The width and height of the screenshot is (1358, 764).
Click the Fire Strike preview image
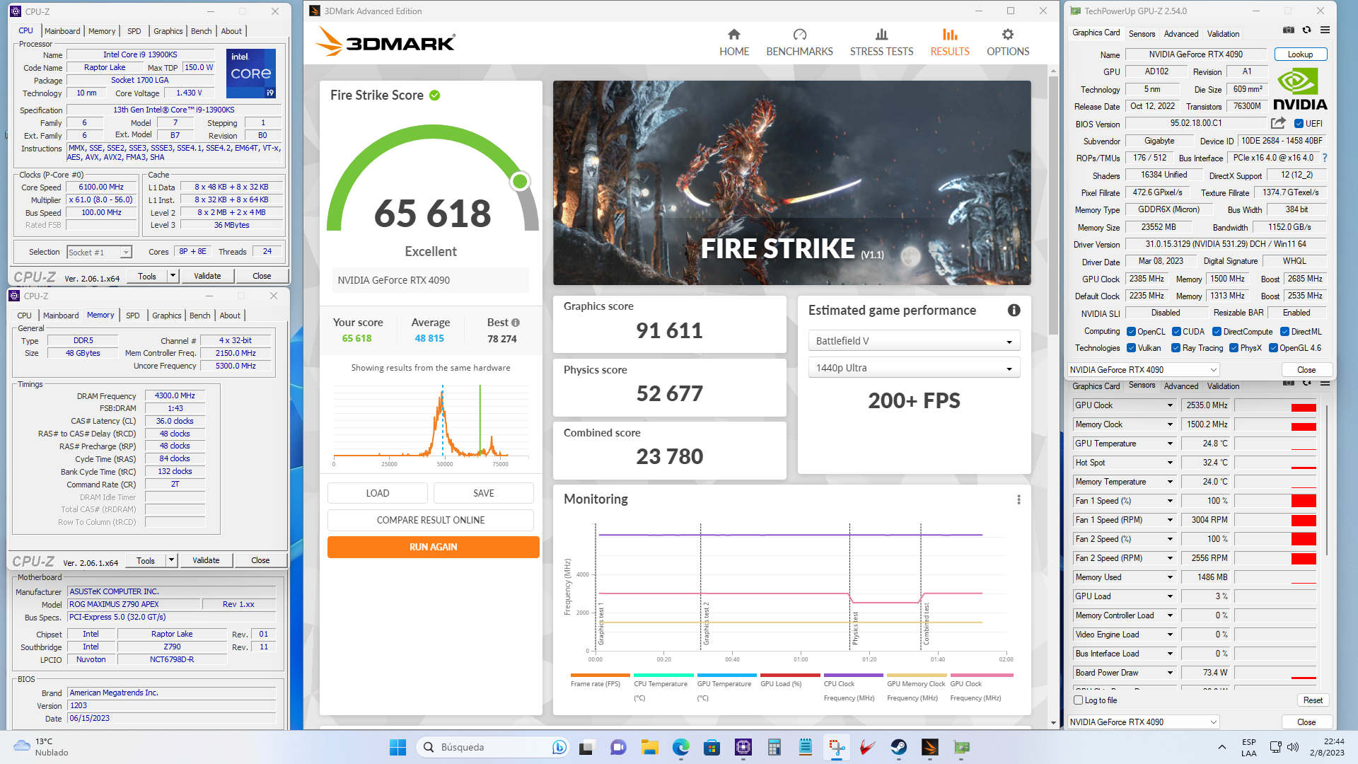coord(791,183)
